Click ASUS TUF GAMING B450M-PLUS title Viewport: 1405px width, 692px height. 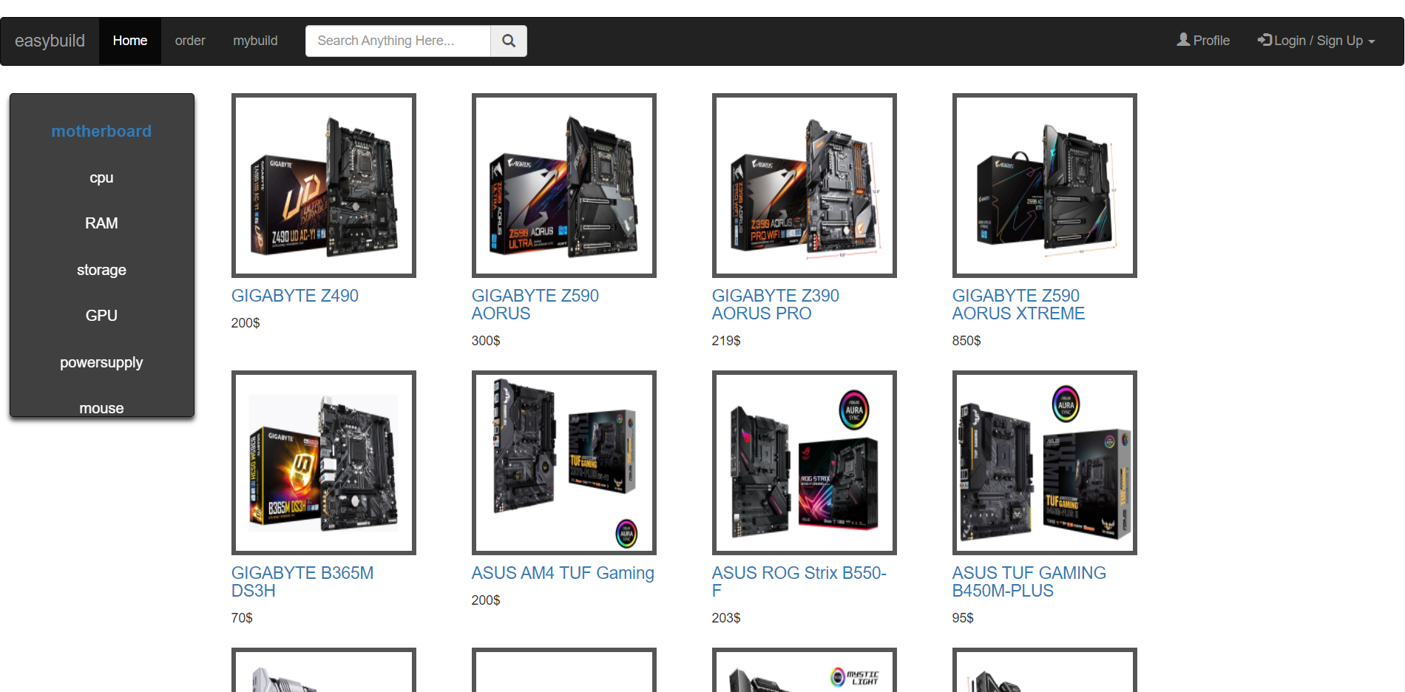[1029, 582]
